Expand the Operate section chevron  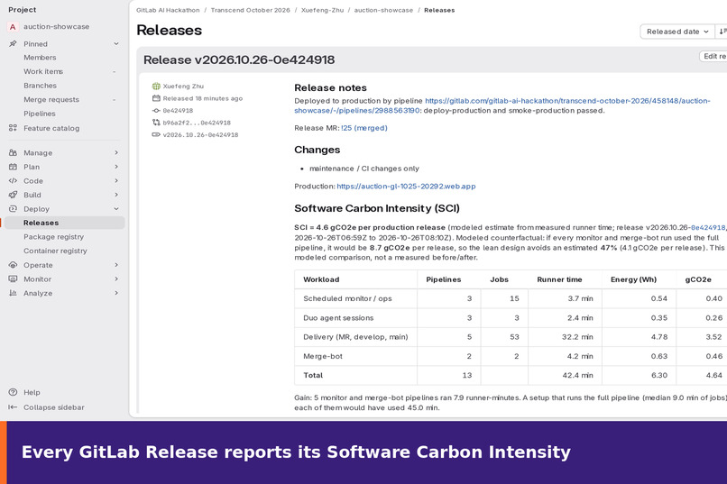click(x=116, y=265)
